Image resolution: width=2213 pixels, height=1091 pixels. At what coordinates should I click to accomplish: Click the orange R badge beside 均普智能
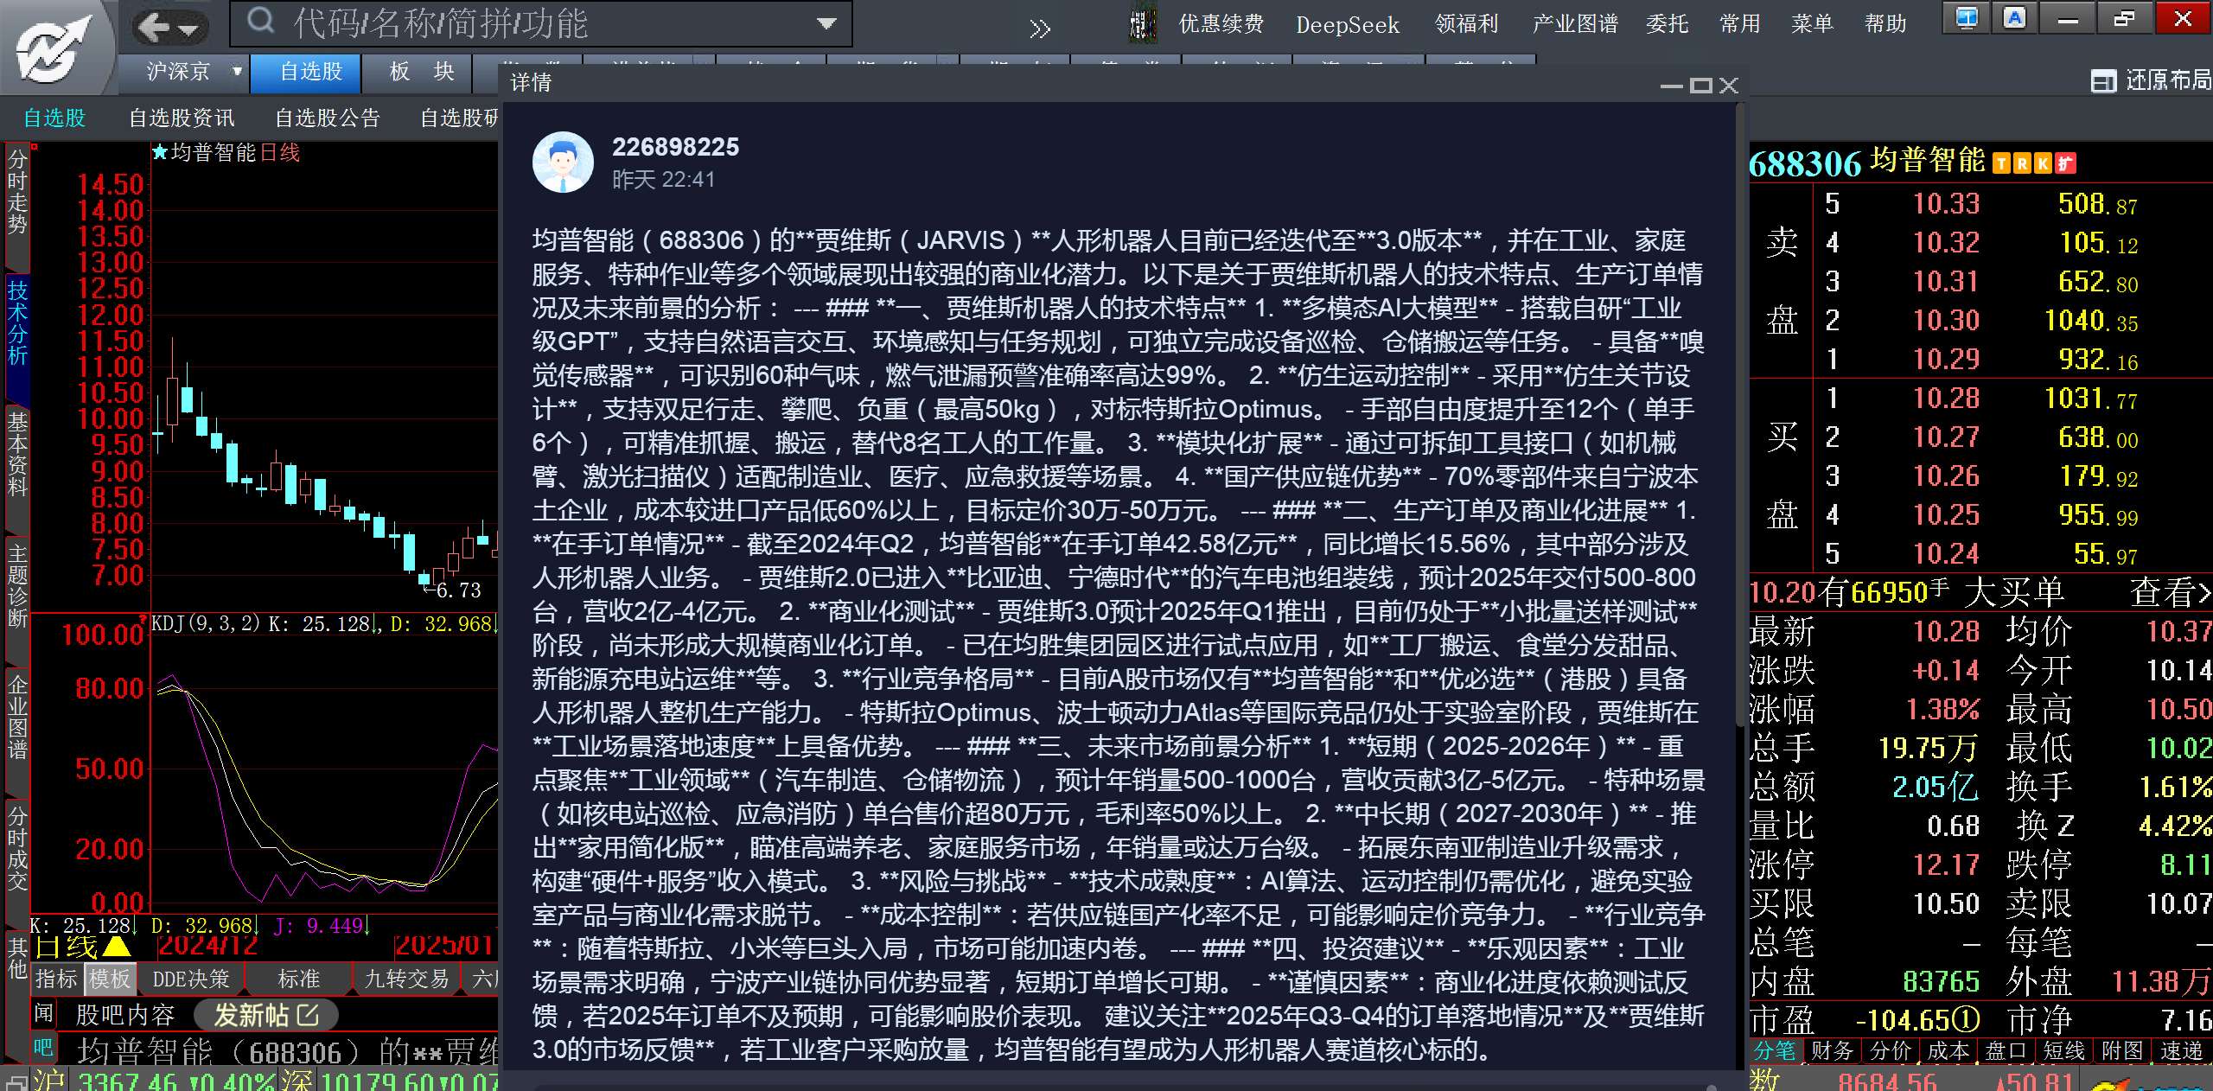(x=2022, y=163)
